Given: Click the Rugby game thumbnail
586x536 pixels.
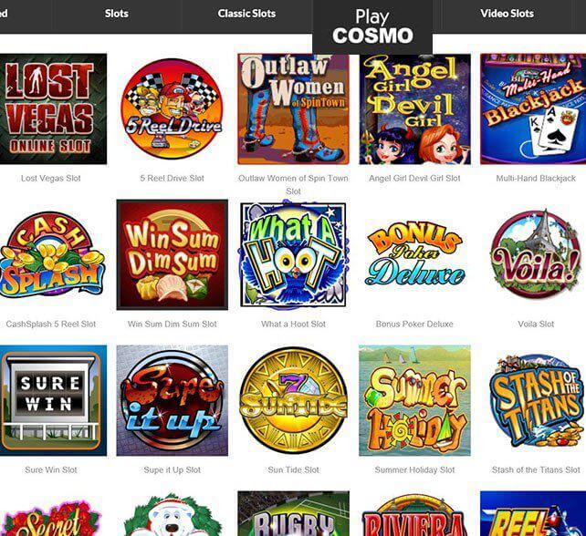Looking at the screenshot, I should [x=293, y=513].
